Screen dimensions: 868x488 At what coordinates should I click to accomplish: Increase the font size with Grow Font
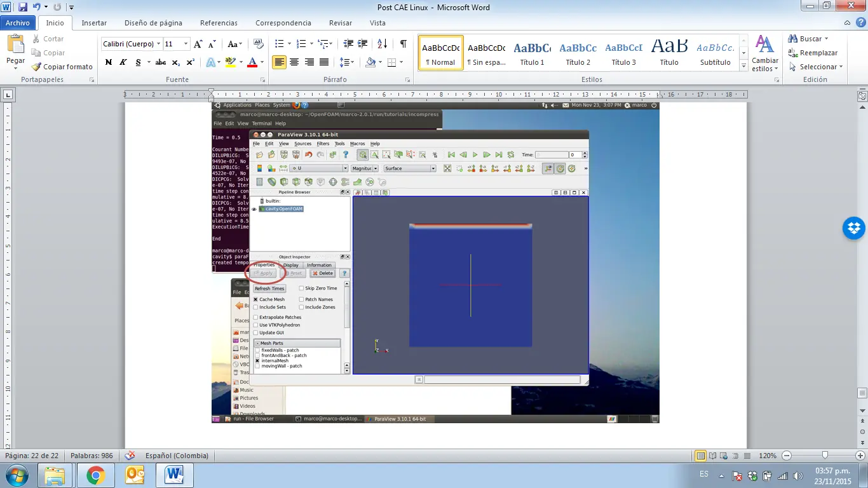tap(198, 44)
